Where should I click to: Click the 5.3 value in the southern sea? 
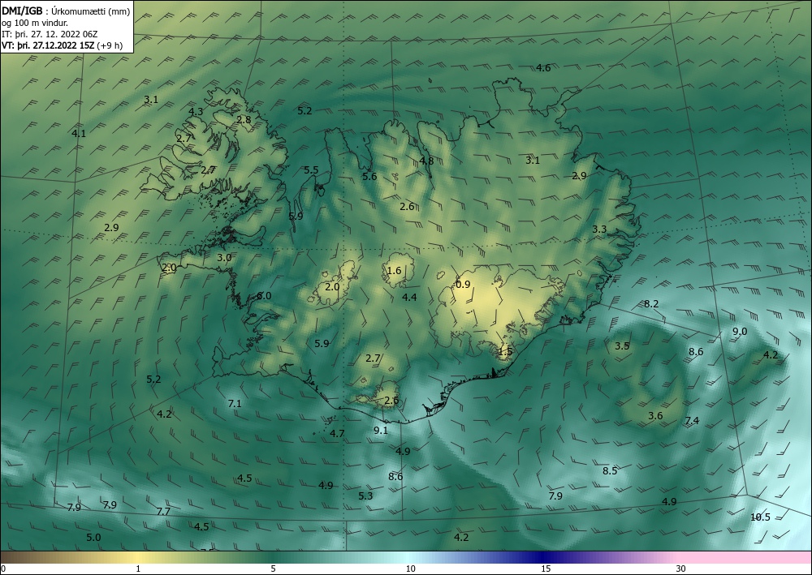[x=365, y=496]
